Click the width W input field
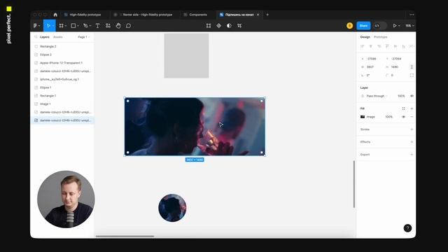This screenshot has width=448, height=252. click(372, 67)
